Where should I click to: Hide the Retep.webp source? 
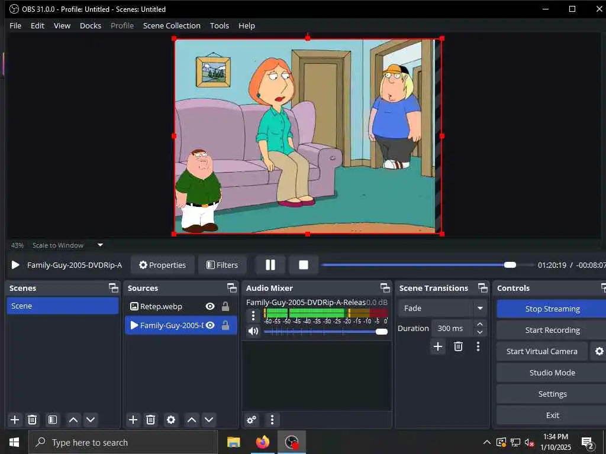(210, 306)
